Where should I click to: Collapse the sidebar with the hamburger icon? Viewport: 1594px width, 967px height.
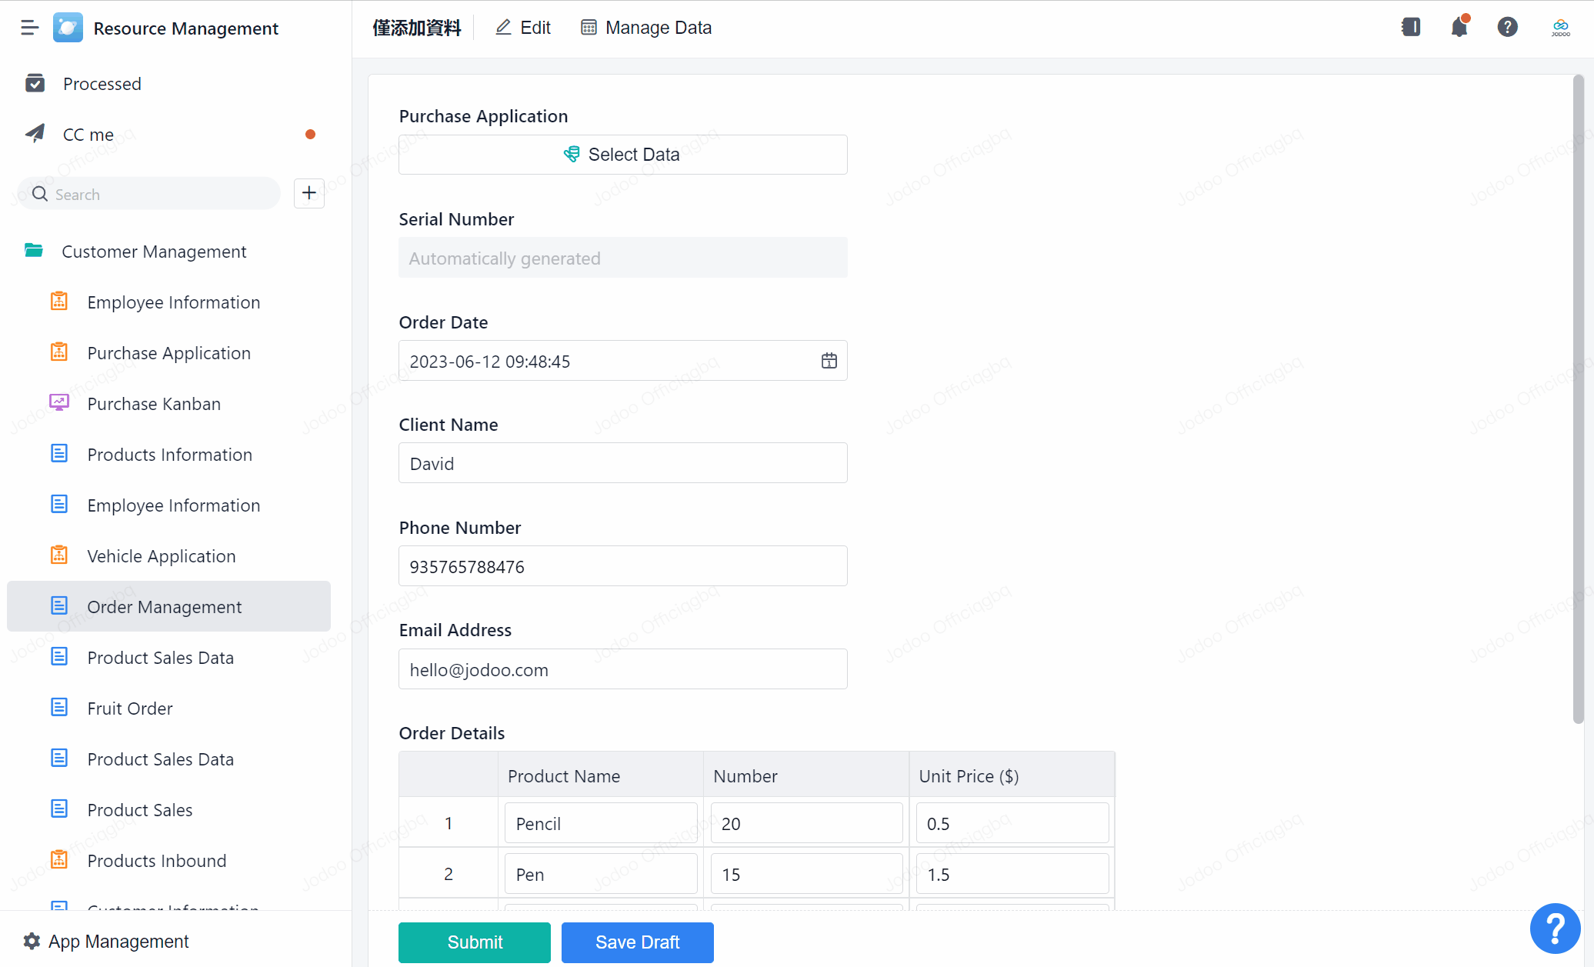(29, 28)
